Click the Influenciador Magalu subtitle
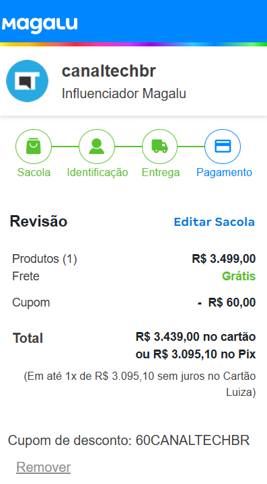Screen dimensions: 267x484 pyautogui.click(x=124, y=93)
